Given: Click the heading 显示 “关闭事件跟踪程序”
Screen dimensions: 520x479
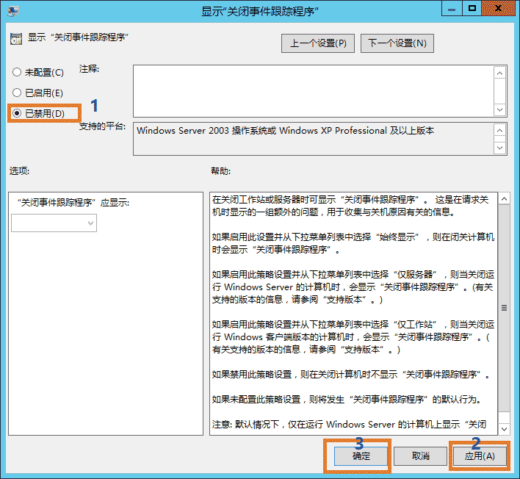Looking at the screenshot, I should [x=78, y=37].
